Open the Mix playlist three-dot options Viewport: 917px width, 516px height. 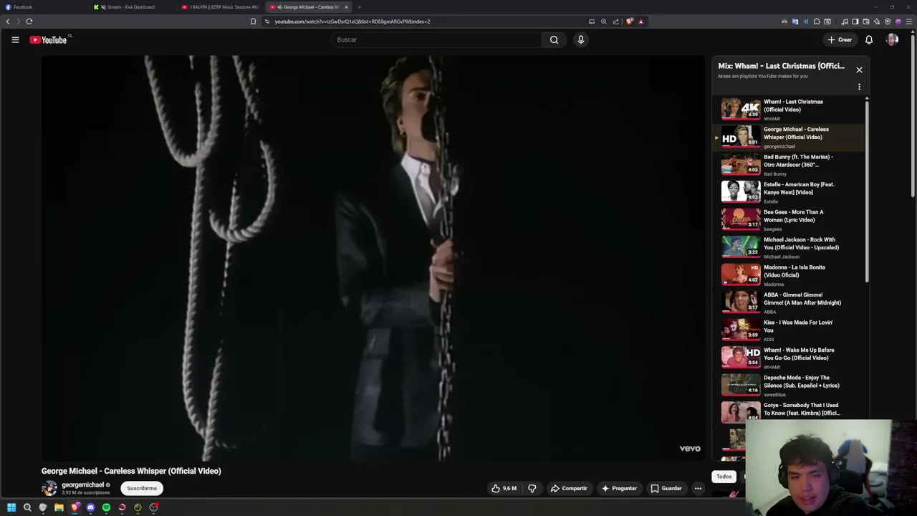(859, 87)
